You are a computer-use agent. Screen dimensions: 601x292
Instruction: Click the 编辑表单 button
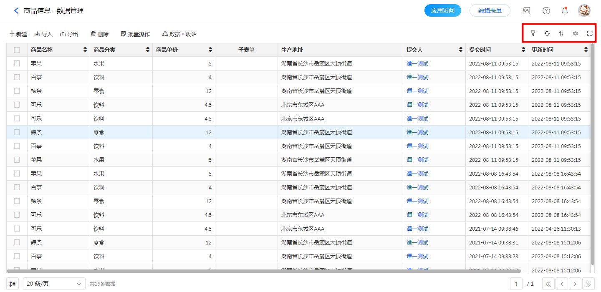(x=490, y=11)
